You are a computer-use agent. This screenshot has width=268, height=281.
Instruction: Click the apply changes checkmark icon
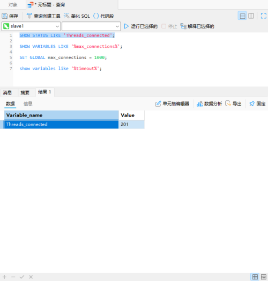click(22, 277)
